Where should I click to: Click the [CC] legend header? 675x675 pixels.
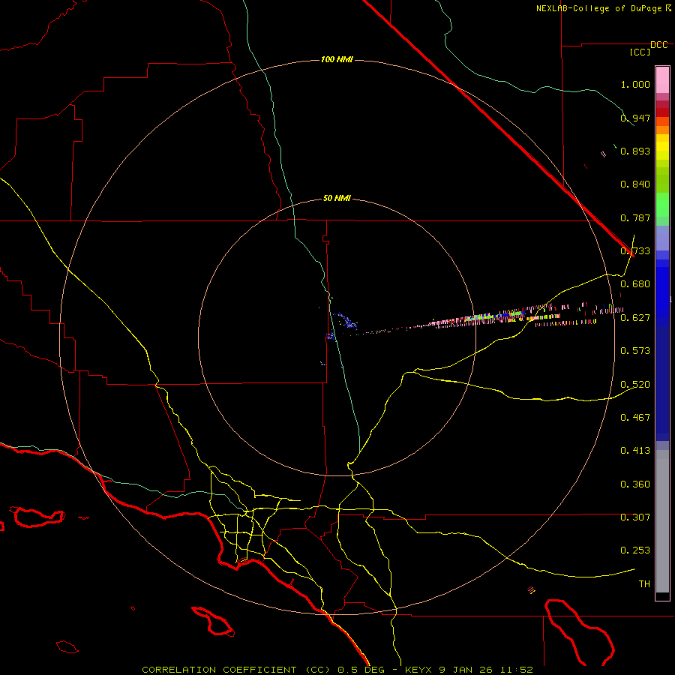tap(640, 52)
